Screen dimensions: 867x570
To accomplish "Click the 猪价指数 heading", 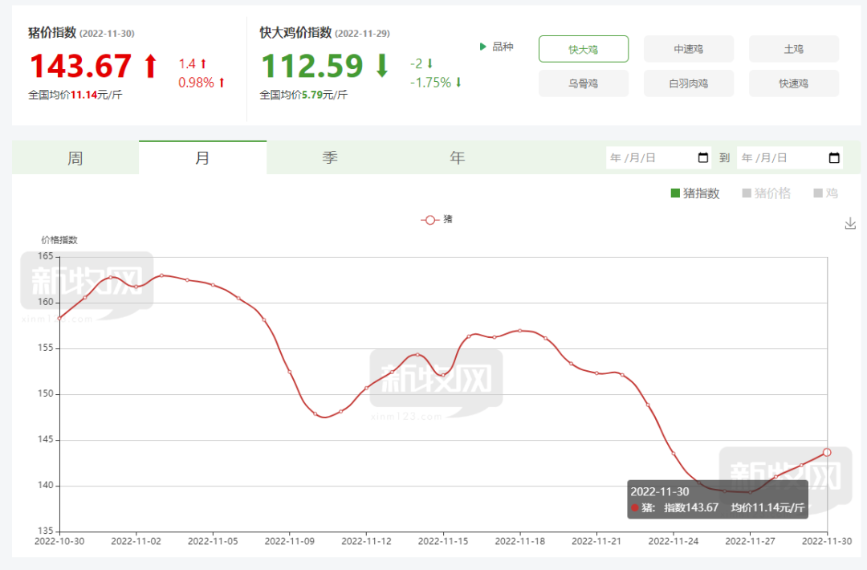I will [x=52, y=33].
